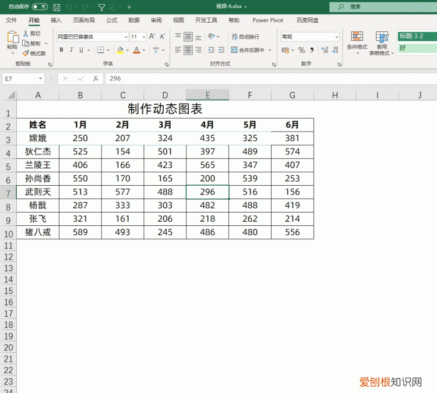Apply the 标题 3 2 cell style
437x393 pixels.
pyautogui.click(x=417, y=36)
